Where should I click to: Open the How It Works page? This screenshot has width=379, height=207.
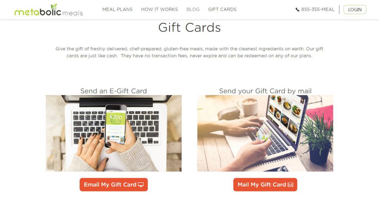pyautogui.click(x=160, y=9)
